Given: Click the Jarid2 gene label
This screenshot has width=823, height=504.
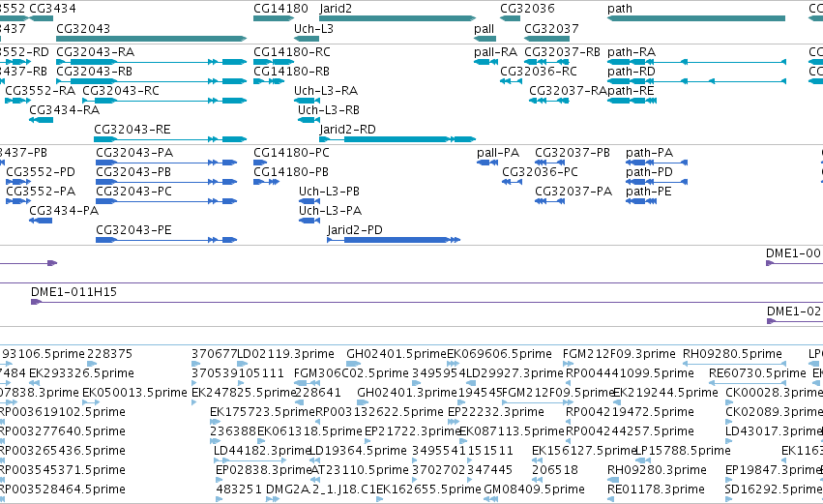Looking at the screenshot, I should [x=336, y=9].
